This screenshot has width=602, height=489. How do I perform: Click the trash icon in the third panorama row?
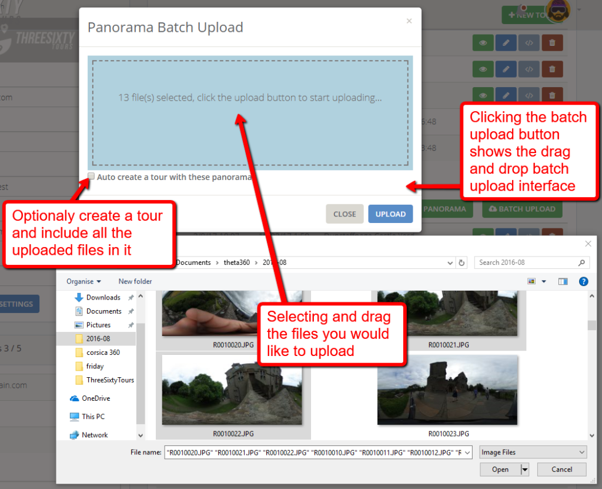[x=552, y=95]
